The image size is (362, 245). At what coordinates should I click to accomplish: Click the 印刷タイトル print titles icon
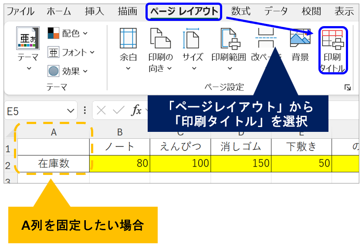tap(333, 40)
